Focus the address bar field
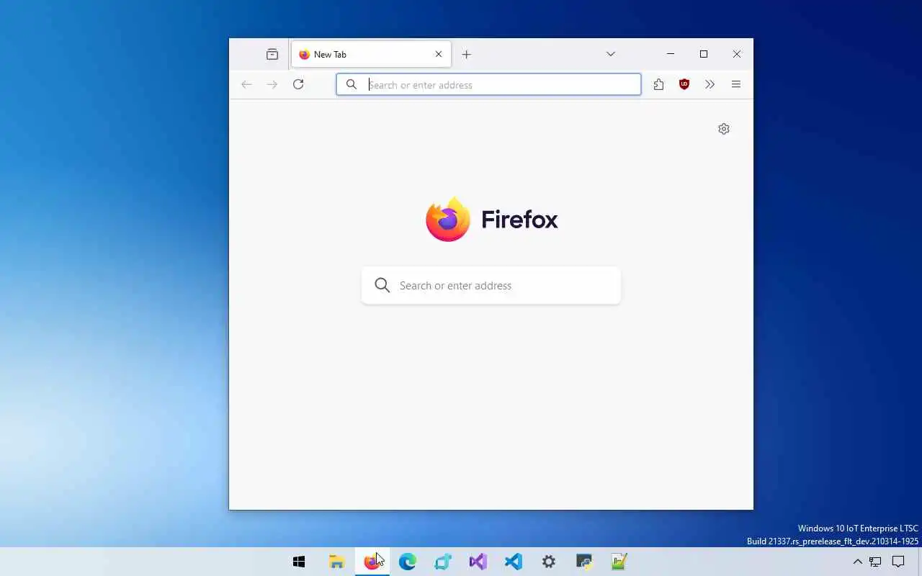 [488, 84]
